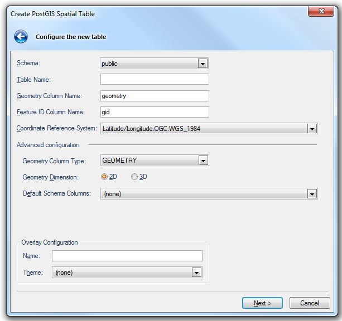
Task: Click the Feature ID Column Name field
Action: point(155,112)
